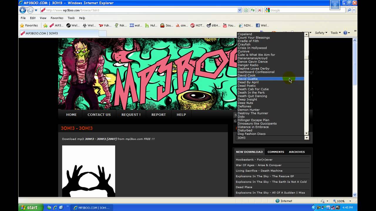Viewport: 376px width, 211px height.
Task: Switch to the ARCHIVES sidebar tab
Action: pos(297,152)
